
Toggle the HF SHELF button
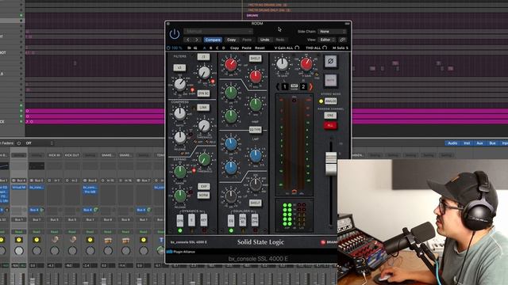pos(256,58)
